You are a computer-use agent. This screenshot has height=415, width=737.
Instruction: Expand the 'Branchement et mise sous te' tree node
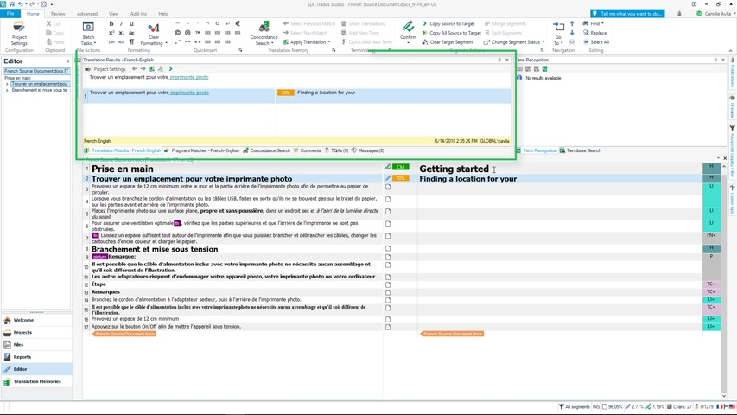[7, 90]
